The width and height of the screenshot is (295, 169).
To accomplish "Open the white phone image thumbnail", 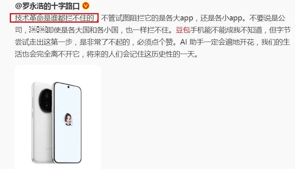I will (58, 117).
